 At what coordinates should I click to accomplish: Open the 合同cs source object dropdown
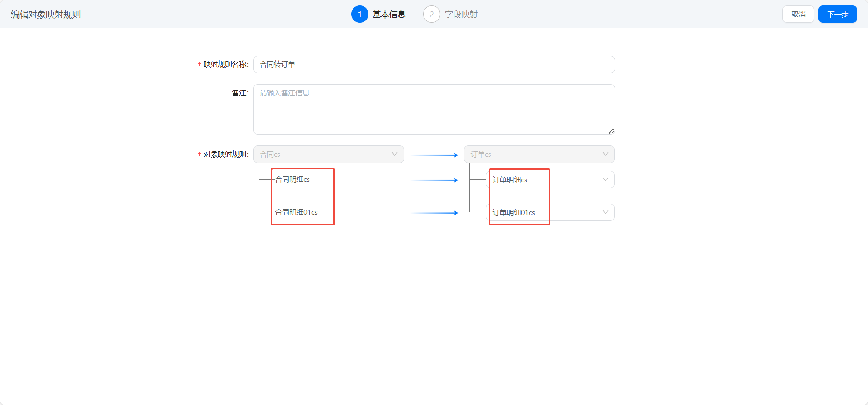(328, 154)
